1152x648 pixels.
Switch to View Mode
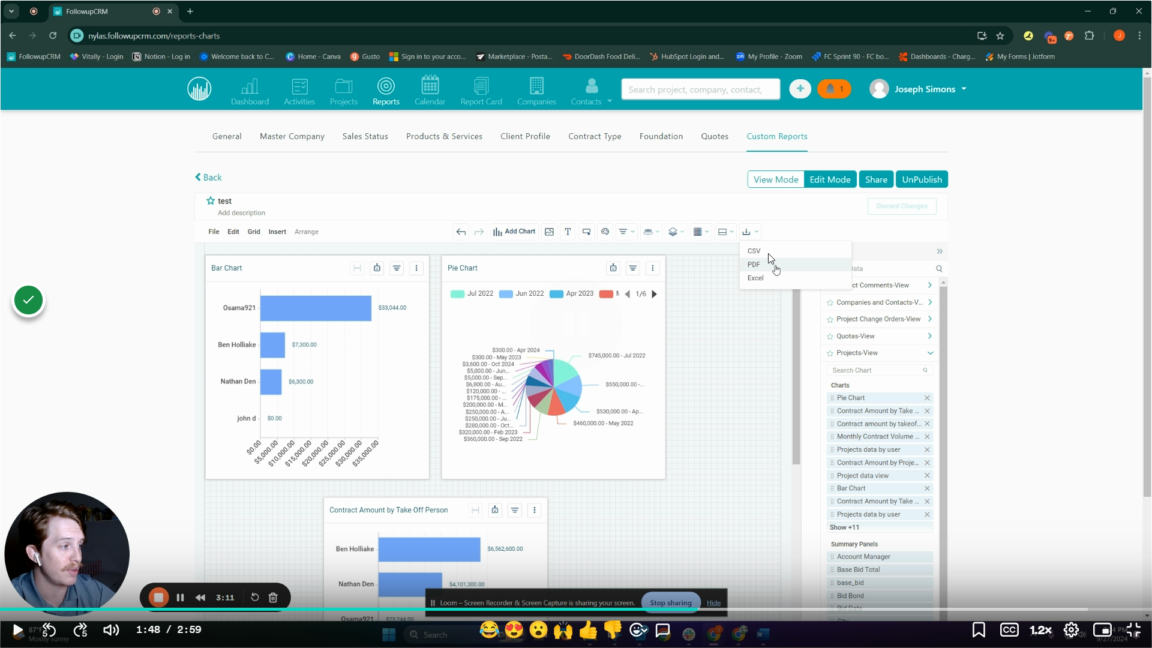(776, 179)
